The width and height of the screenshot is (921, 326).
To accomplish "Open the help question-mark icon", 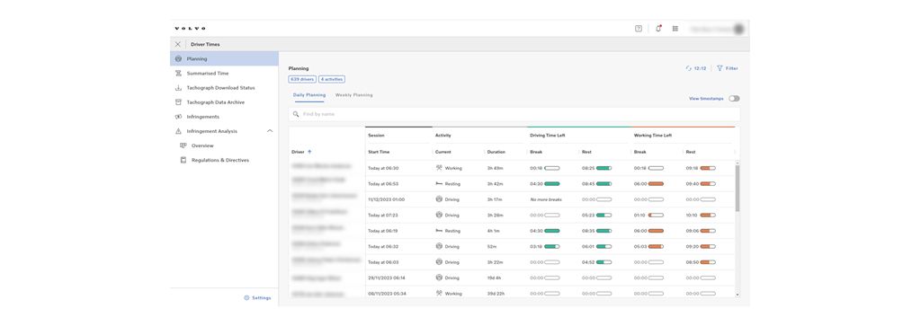I will 639,28.
